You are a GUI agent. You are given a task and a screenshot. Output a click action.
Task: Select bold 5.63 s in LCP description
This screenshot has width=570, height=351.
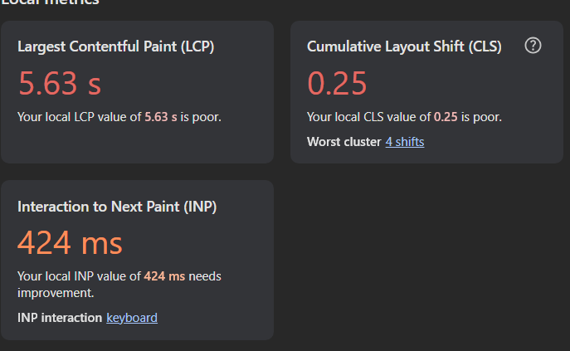click(x=161, y=117)
